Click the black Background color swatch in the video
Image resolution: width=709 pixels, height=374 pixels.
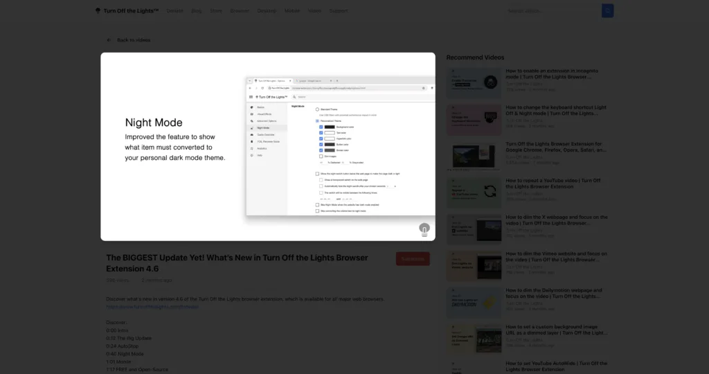pos(330,127)
